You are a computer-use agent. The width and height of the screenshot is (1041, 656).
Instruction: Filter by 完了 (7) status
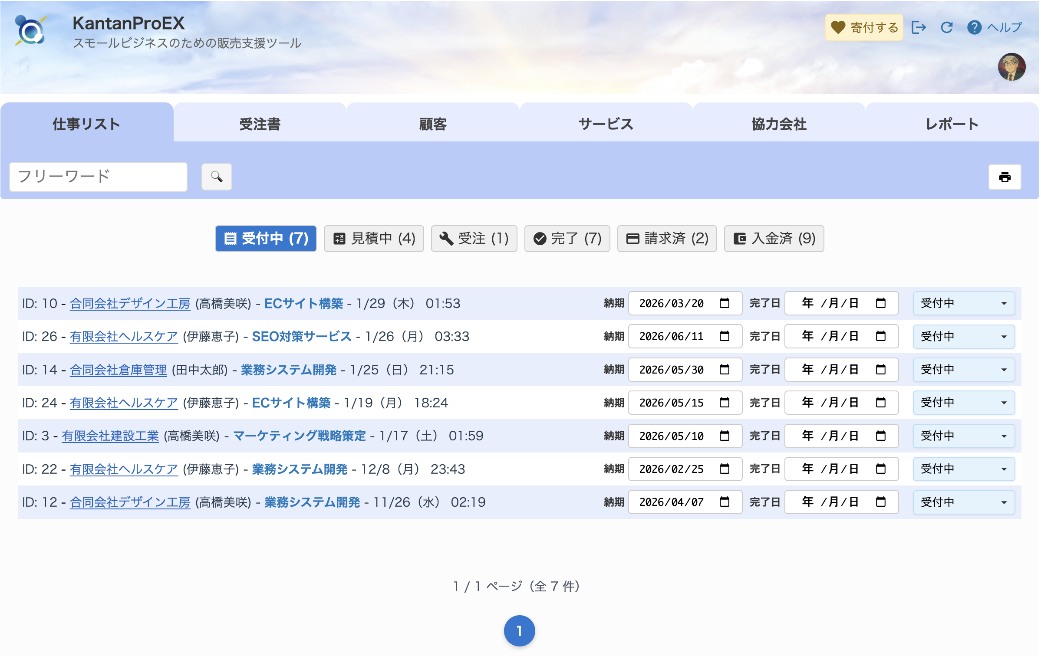coord(567,238)
